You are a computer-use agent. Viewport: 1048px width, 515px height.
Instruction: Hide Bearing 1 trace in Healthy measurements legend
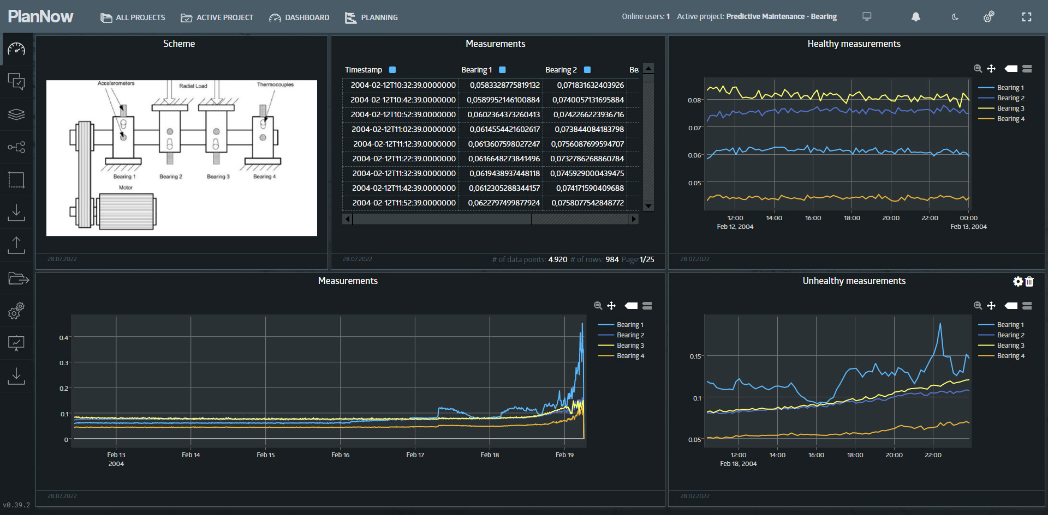(1002, 88)
